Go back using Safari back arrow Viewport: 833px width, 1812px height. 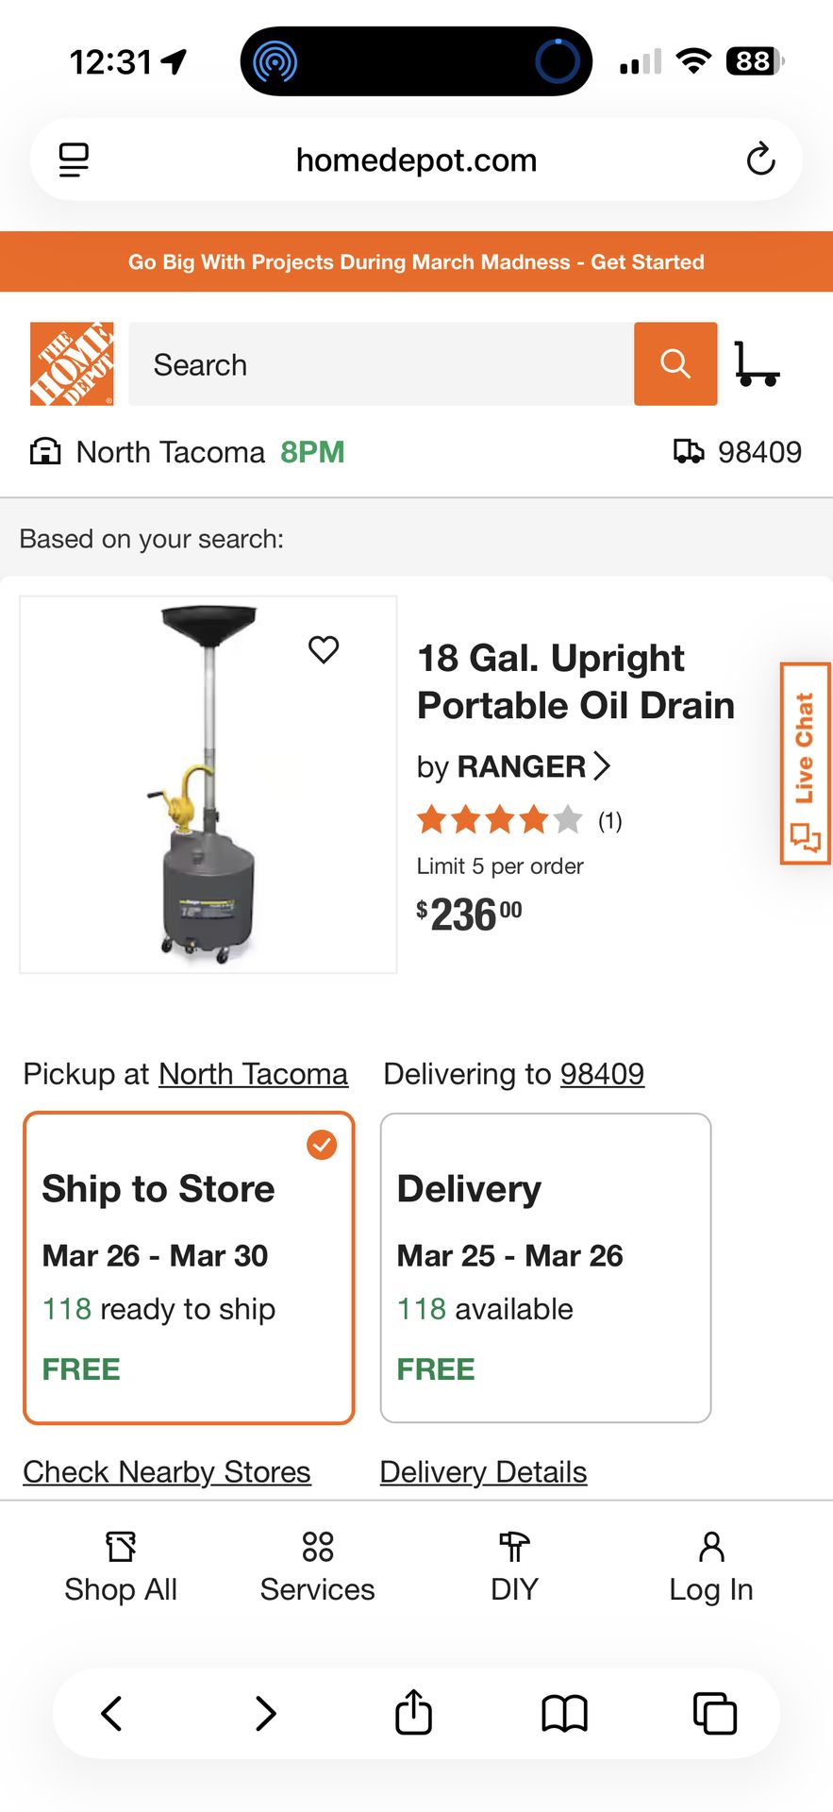[111, 1712]
